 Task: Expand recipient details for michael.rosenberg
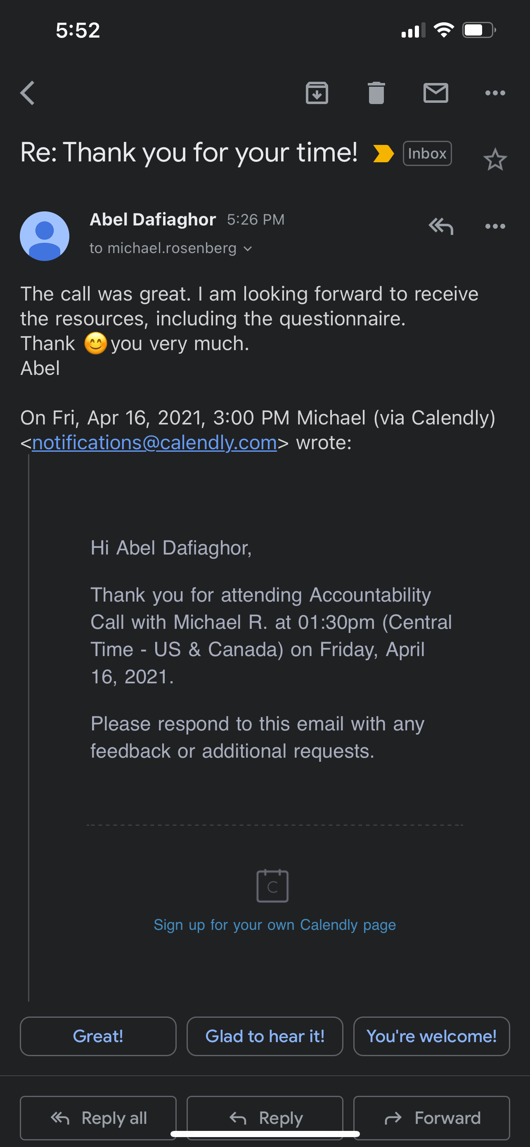[171, 248]
